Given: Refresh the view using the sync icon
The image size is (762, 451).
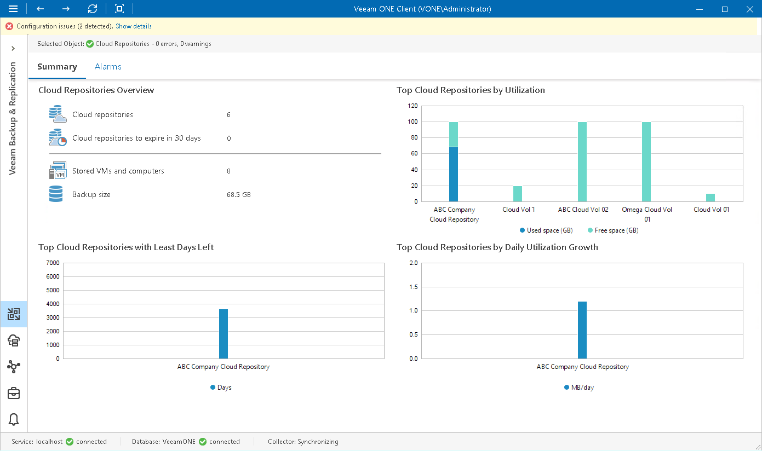Looking at the screenshot, I should [x=92, y=9].
